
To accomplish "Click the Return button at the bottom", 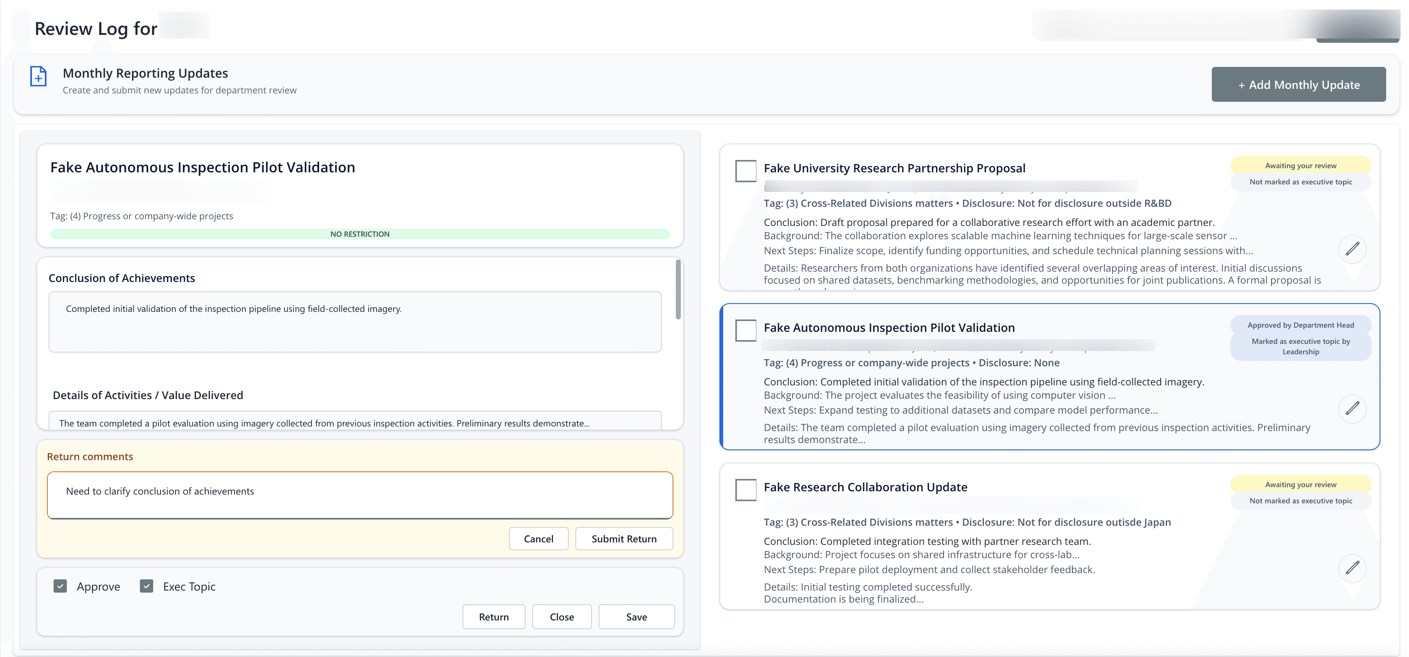I will [x=493, y=617].
